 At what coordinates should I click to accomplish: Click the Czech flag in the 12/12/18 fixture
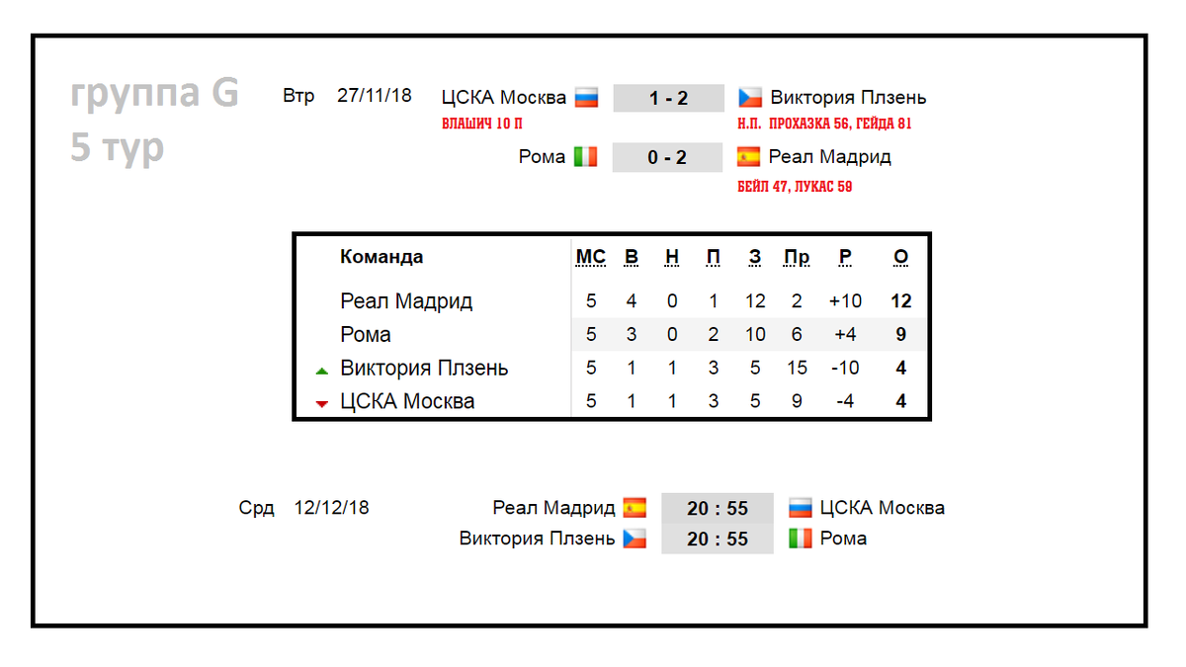(635, 540)
